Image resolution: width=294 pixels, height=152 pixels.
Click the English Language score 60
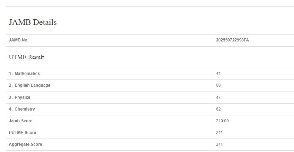coord(218,85)
